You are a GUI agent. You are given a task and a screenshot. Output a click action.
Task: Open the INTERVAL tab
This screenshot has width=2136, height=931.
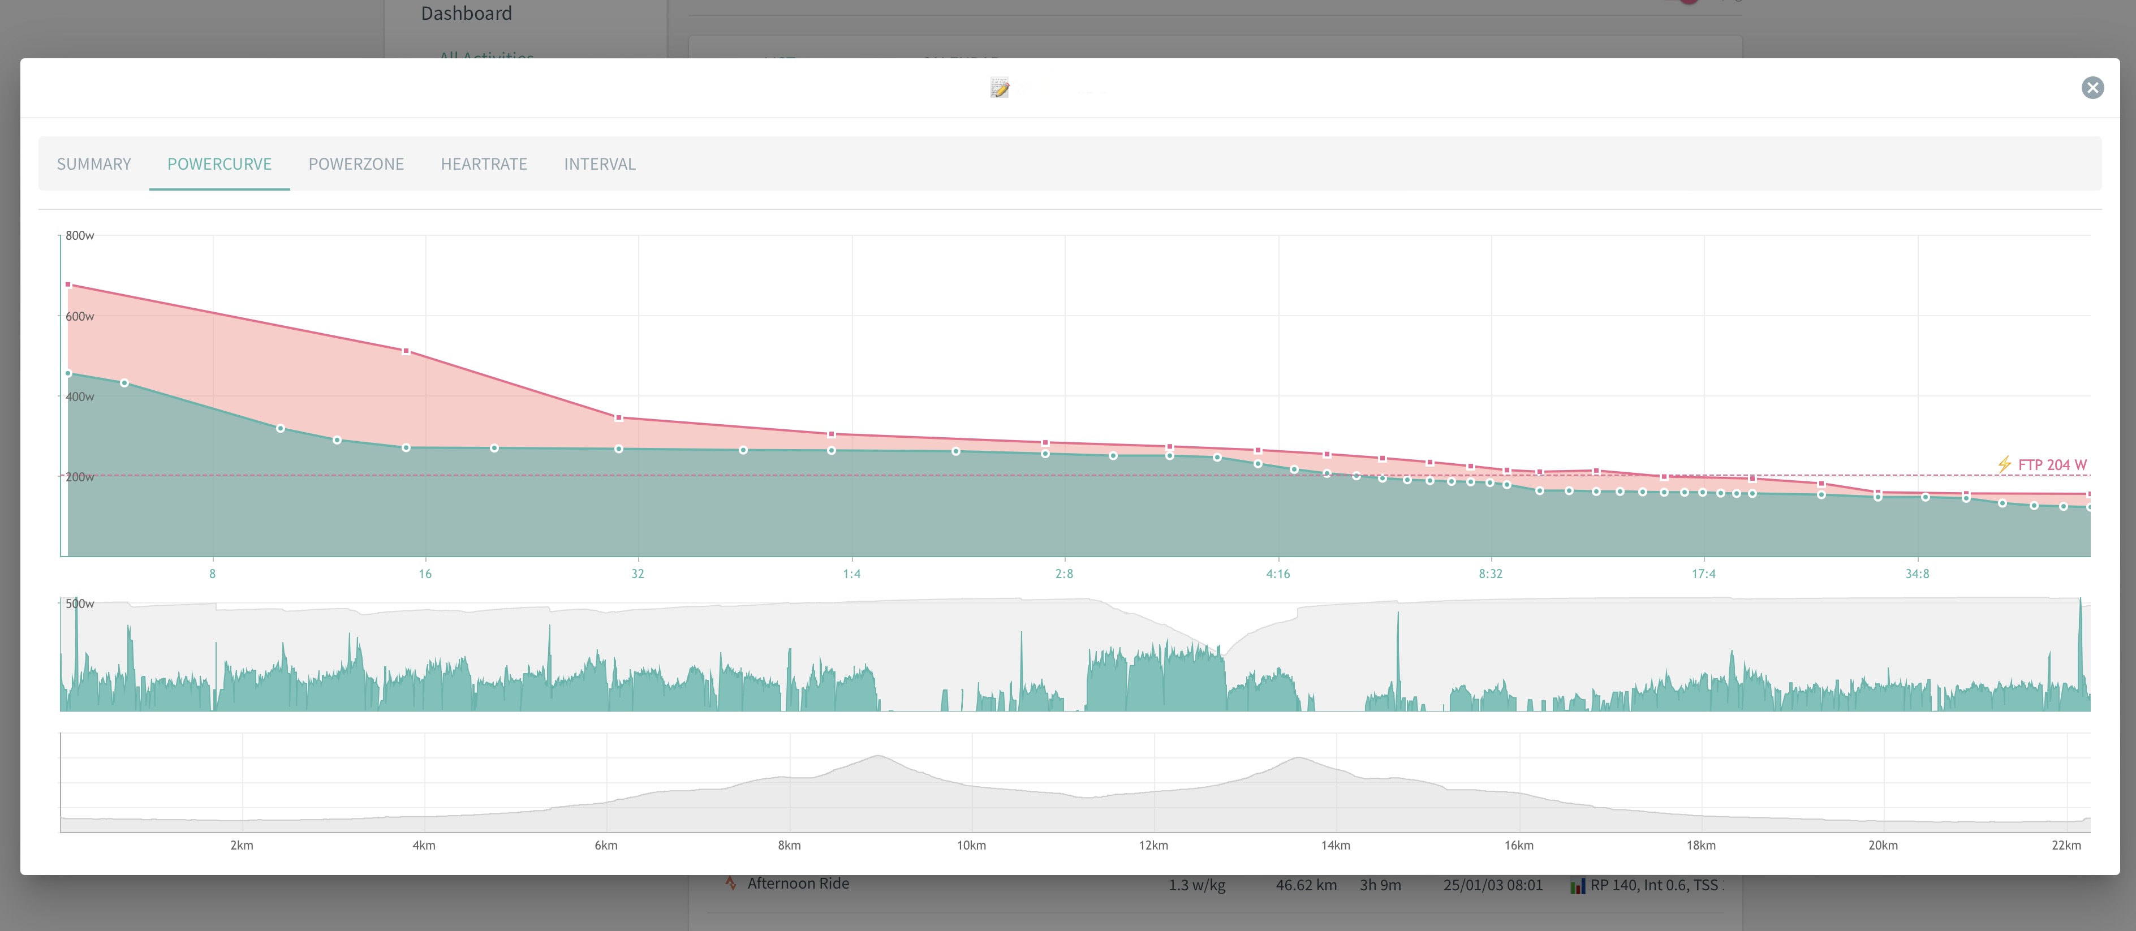tap(600, 164)
